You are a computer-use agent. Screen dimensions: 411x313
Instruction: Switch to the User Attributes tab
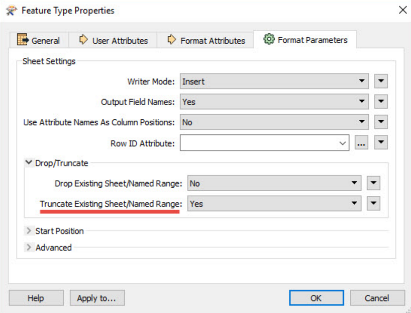(114, 41)
